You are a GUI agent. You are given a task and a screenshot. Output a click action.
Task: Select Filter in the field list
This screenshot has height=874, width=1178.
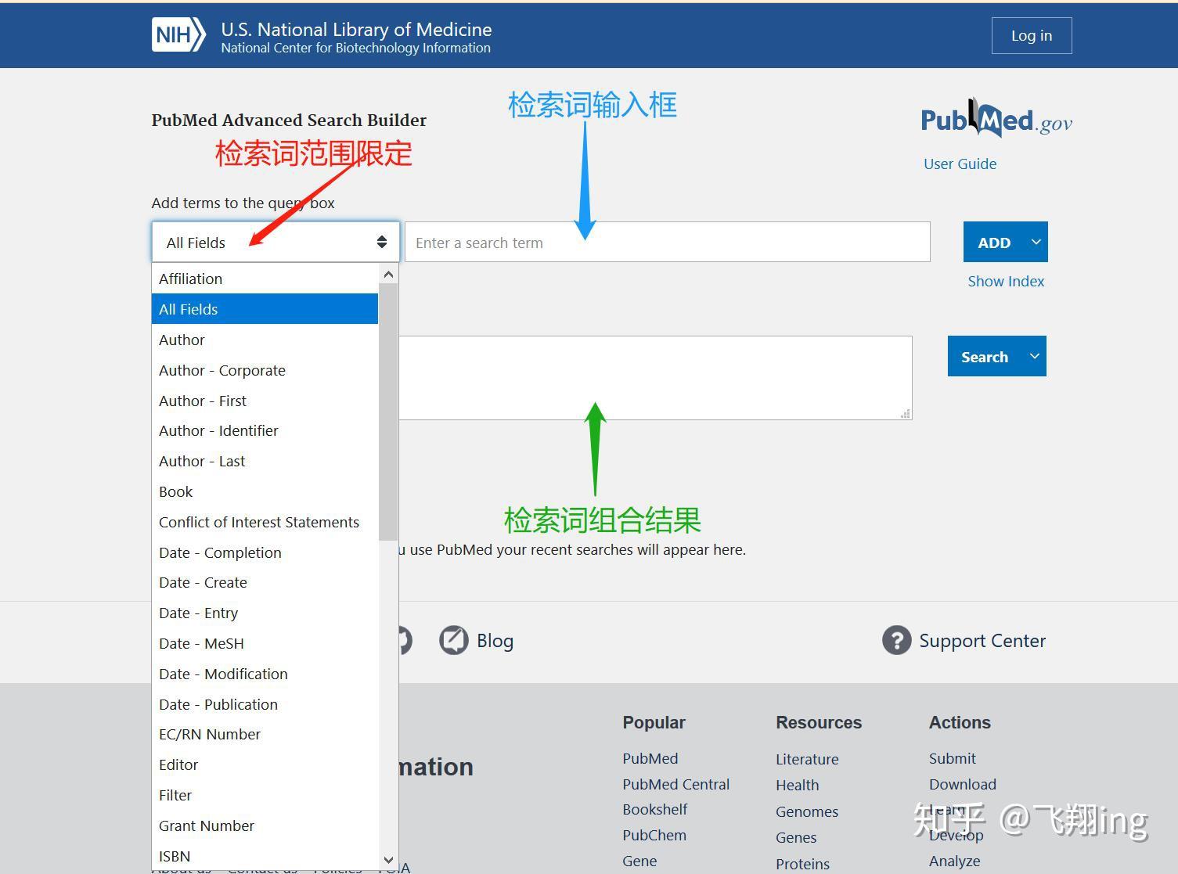[265, 795]
